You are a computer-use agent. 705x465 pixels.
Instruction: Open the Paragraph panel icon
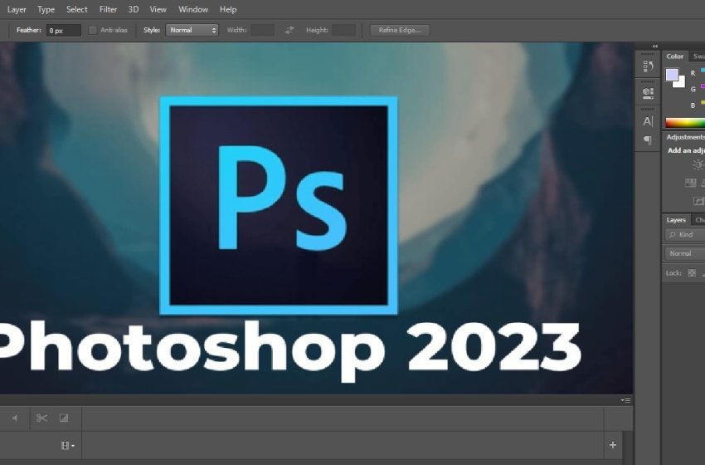click(648, 140)
